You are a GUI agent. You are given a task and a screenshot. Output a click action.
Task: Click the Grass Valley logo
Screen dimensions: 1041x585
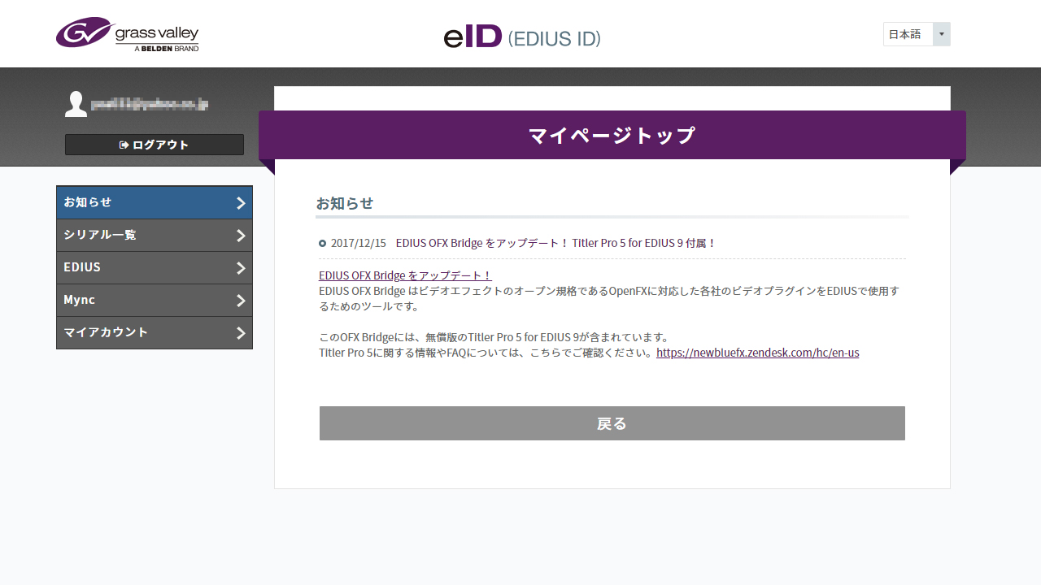127,33
